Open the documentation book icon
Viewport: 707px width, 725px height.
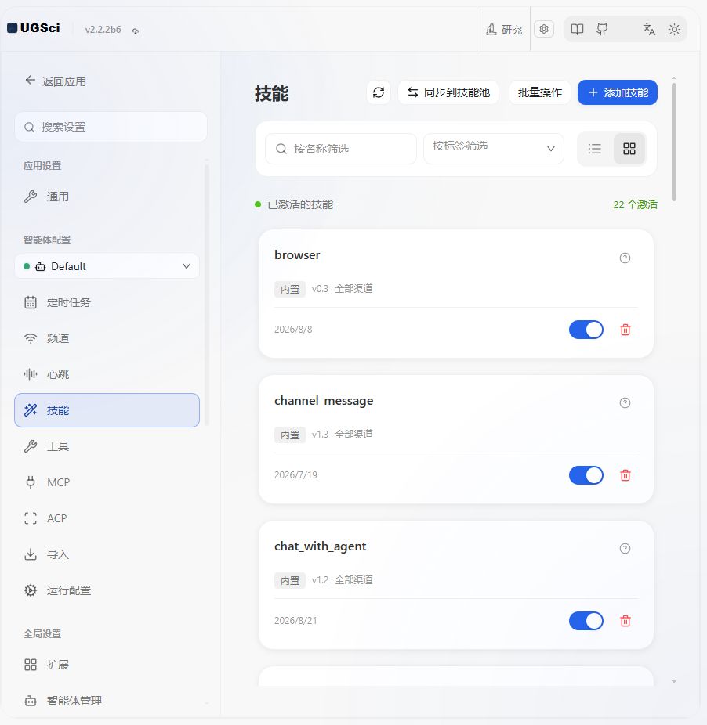pyautogui.click(x=577, y=30)
